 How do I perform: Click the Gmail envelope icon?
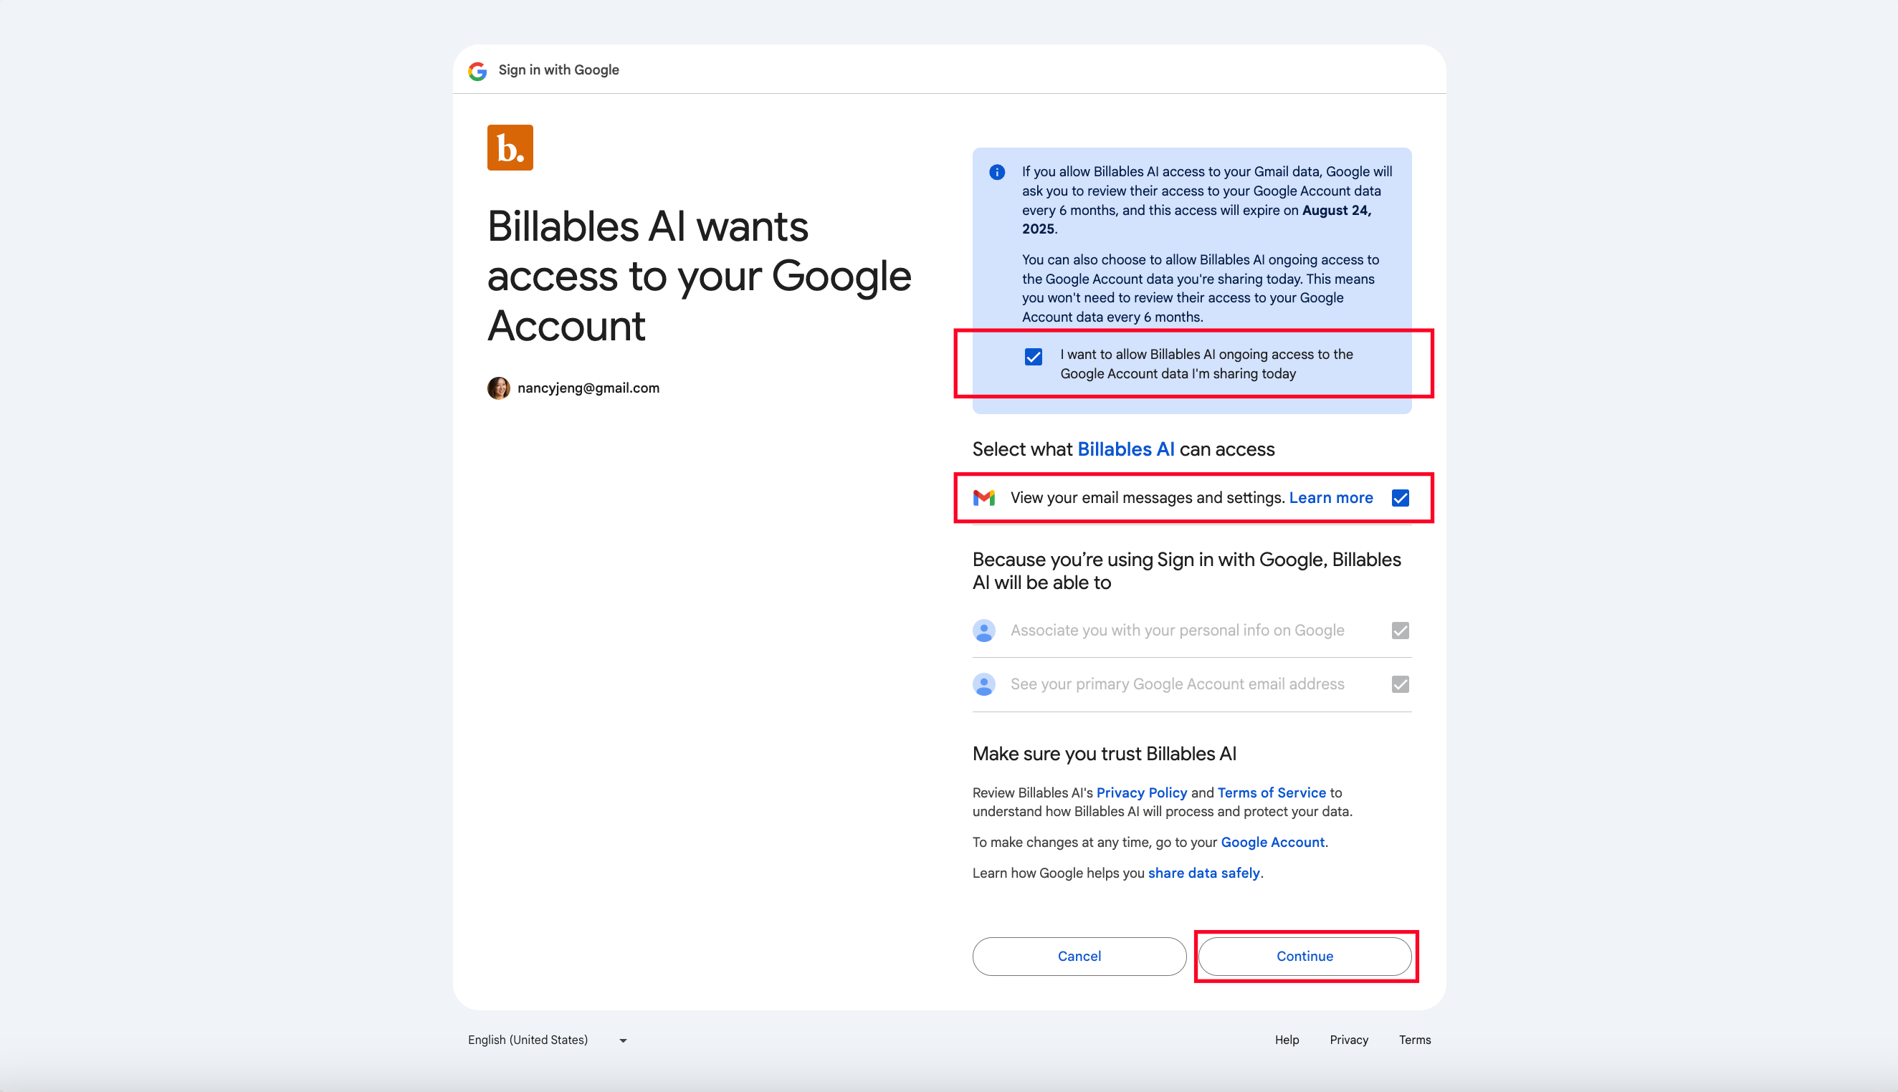pyautogui.click(x=983, y=498)
